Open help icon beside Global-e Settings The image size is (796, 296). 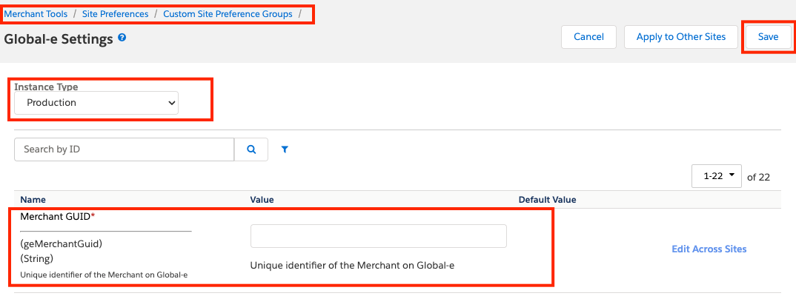point(122,38)
